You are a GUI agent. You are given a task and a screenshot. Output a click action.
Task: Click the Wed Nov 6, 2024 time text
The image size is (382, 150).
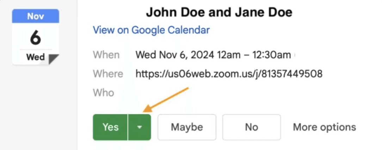pyautogui.click(x=213, y=55)
